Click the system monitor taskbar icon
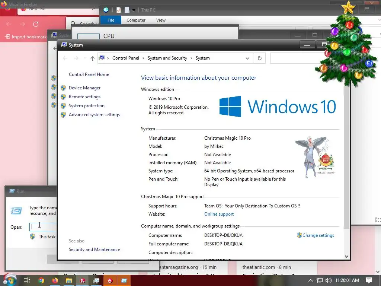The width and height of the screenshot is (381, 286). pyautogui.click(x=96, y=281)
